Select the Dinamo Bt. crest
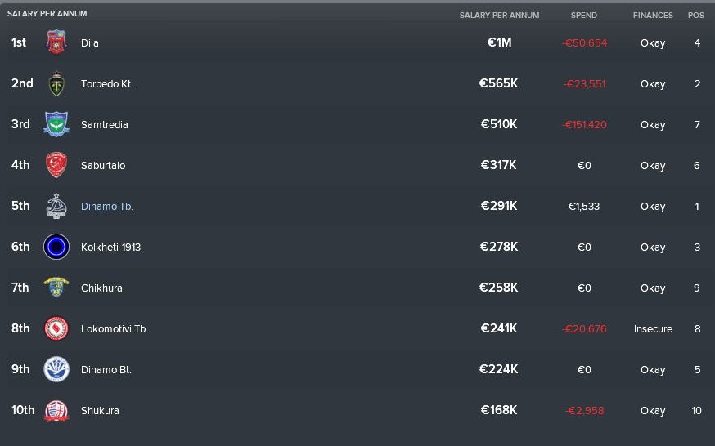This screenshot has height=446, width=715. 56,369
